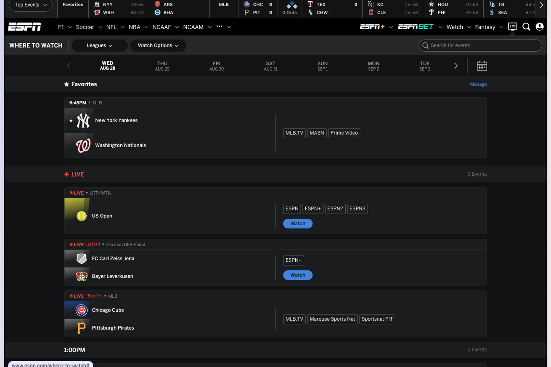
Task: Click Manage link in Favorites section
Action: click(x=478, y=84)
